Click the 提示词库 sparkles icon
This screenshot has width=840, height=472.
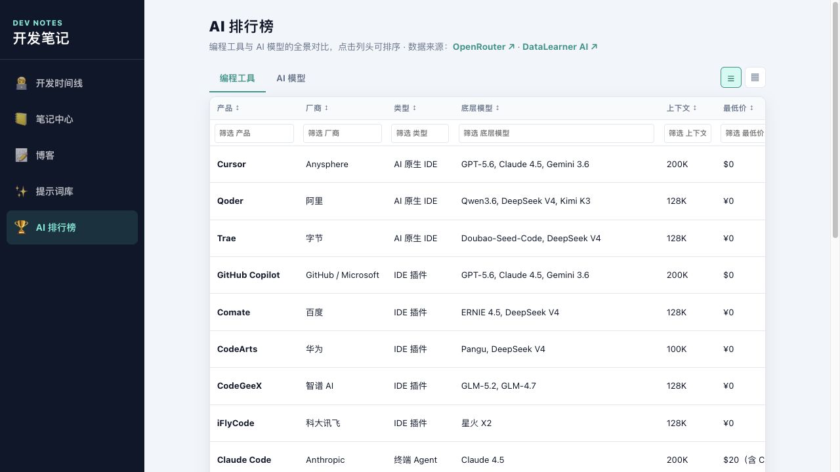point(22,191)
